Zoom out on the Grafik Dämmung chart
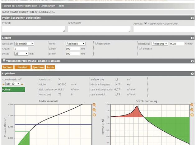196x145 pixels. (192, 110)
